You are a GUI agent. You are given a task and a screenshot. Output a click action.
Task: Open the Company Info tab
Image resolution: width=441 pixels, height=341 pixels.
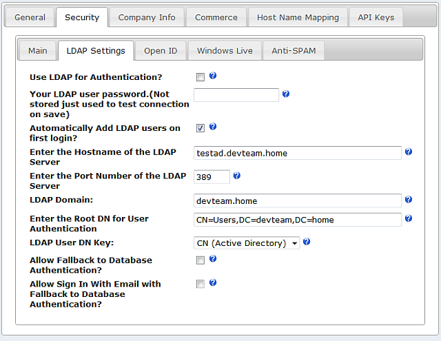tap(147, 17)
